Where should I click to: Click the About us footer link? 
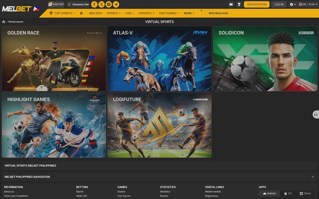click(x=9, y=191)
